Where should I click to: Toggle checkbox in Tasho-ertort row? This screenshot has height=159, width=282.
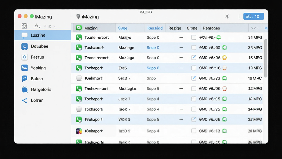194,89
